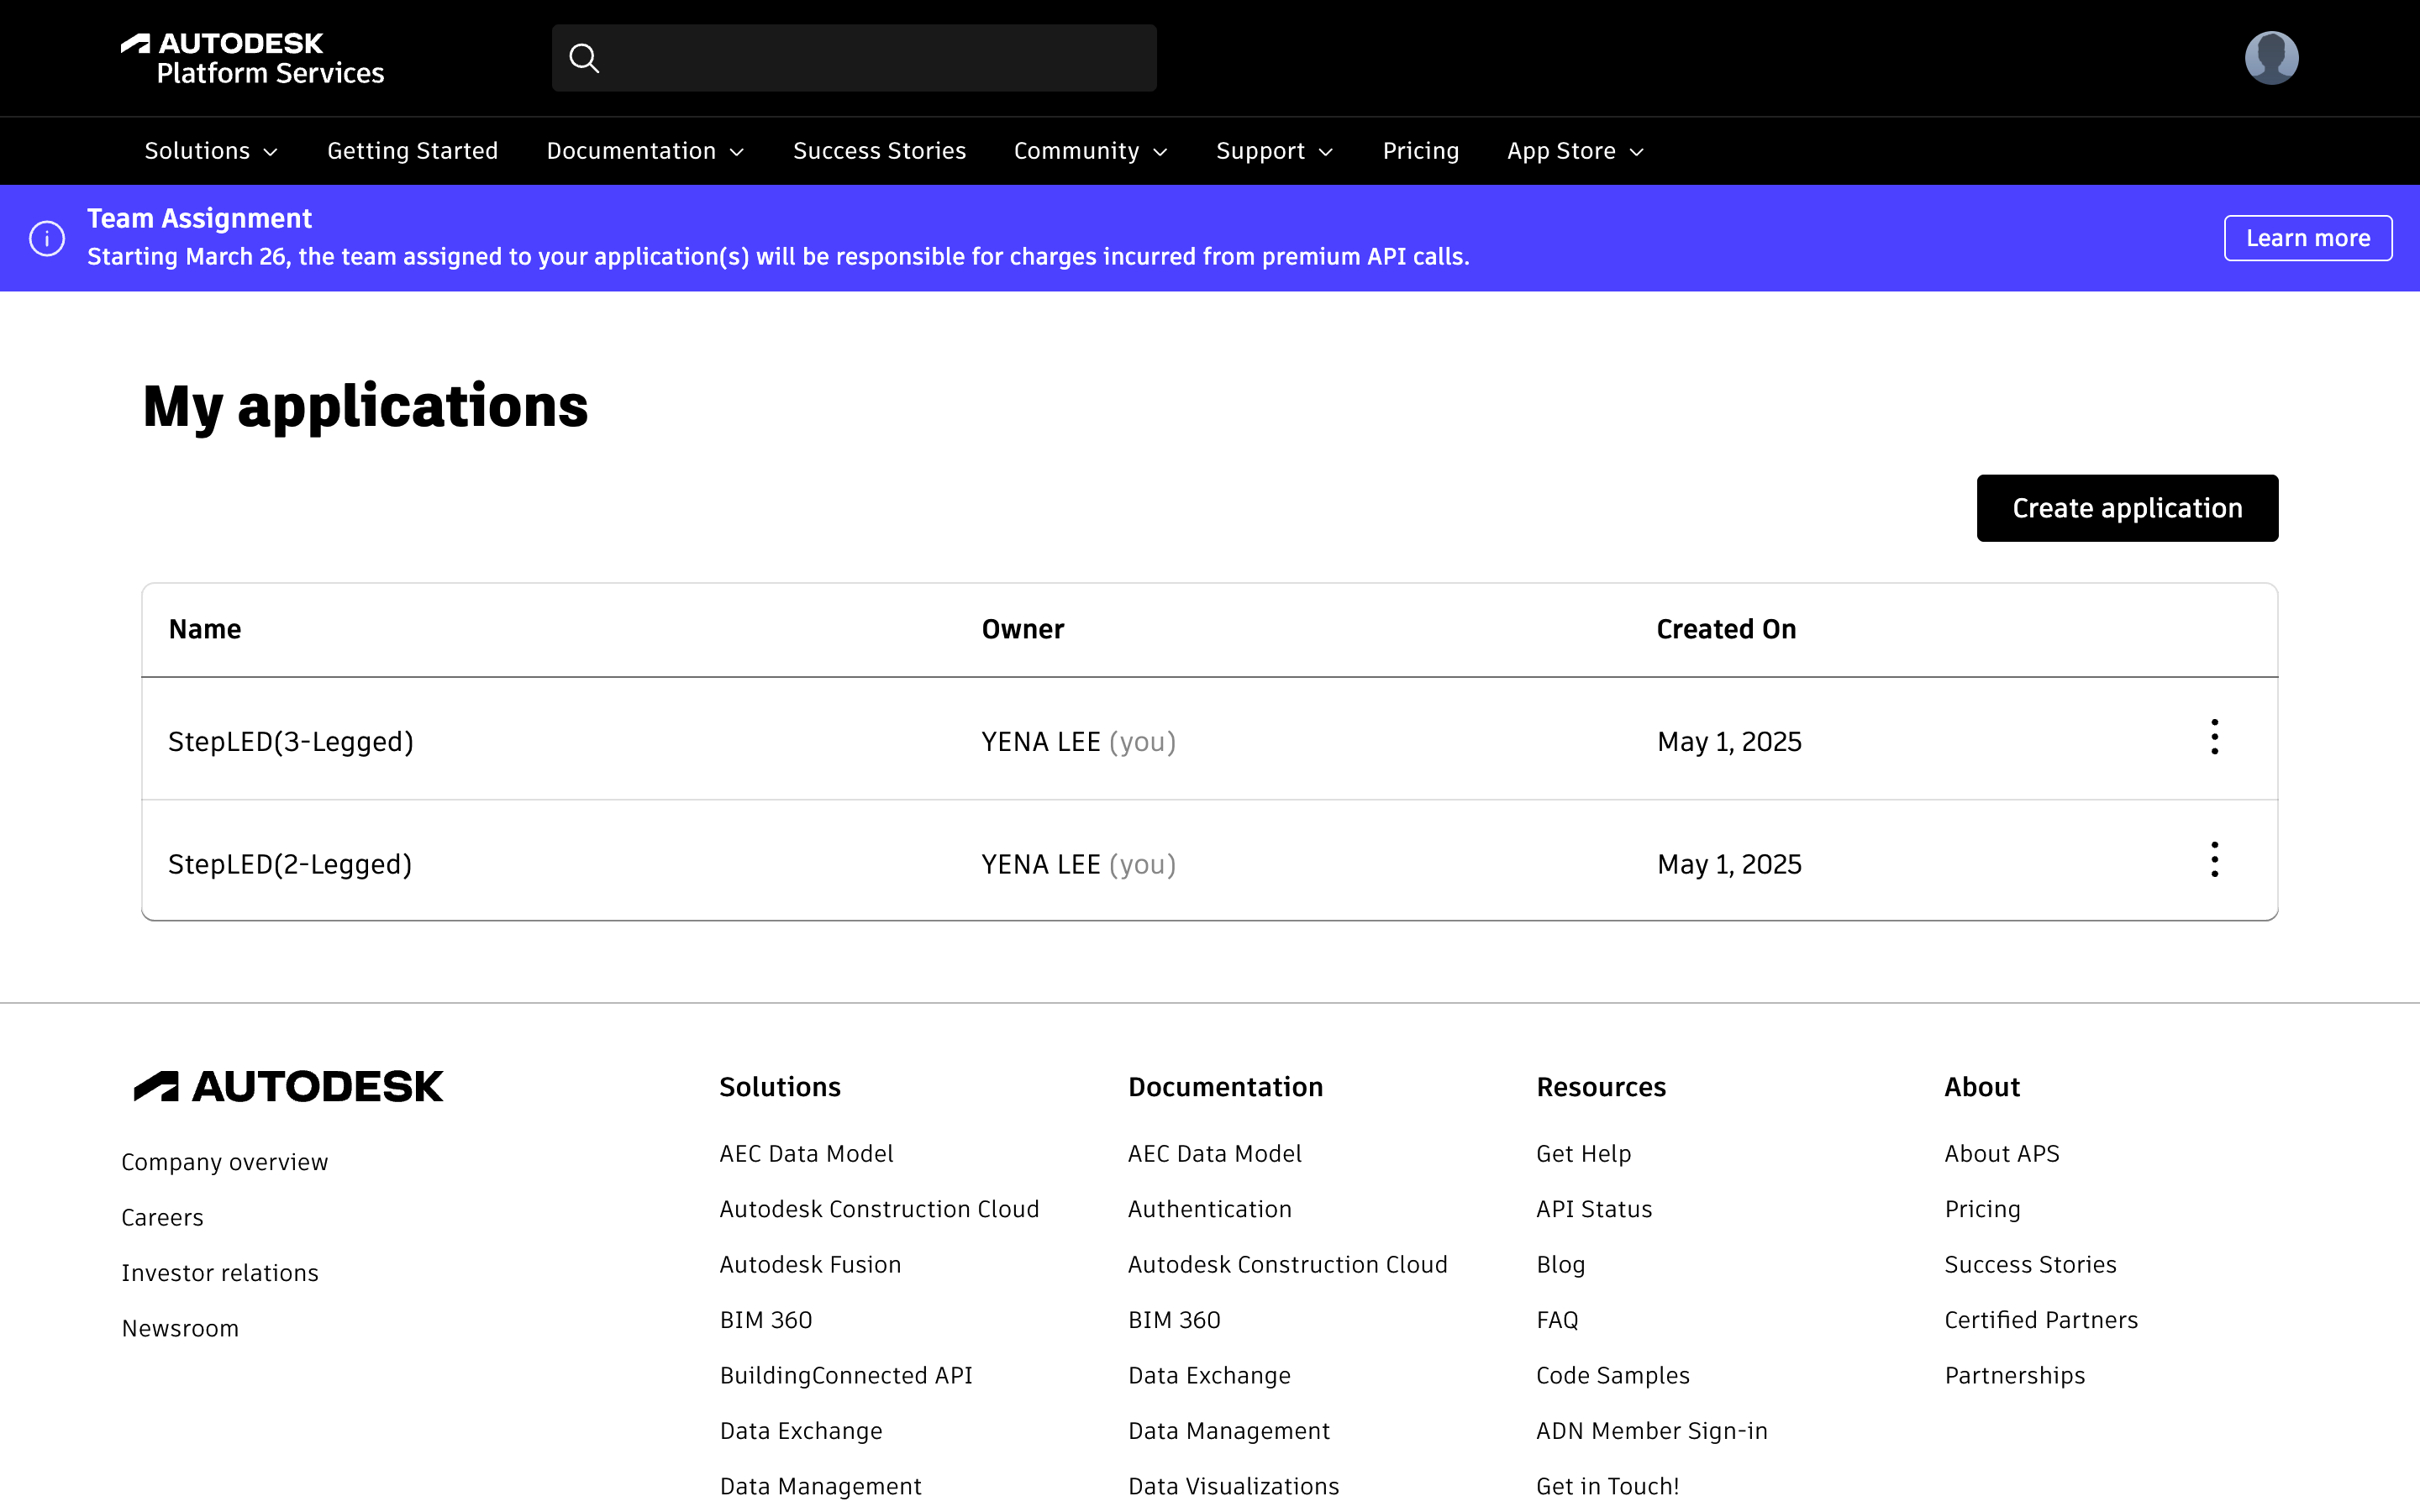Click Learn more in the banner
Image resolution: width=2420 pixels, height=1512 pixels.
point(2307,238)
